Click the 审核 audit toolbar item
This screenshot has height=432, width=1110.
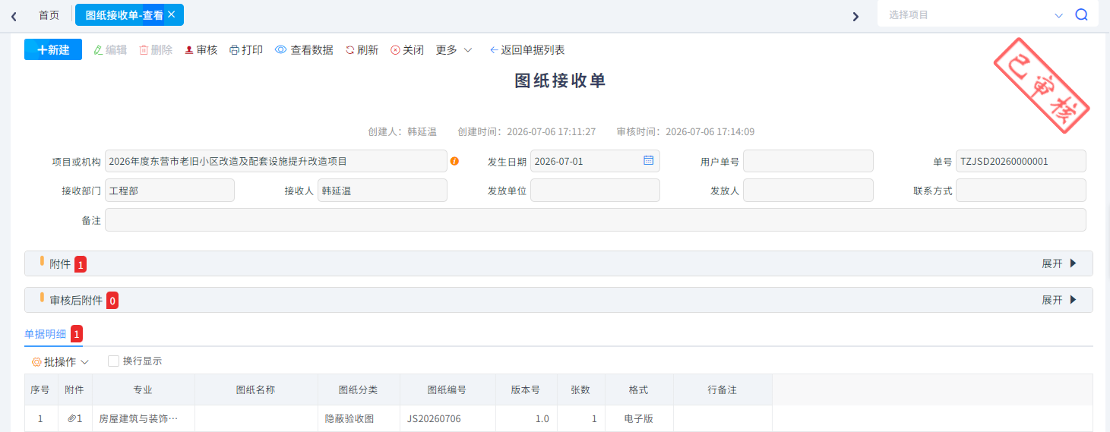(201, 49)
